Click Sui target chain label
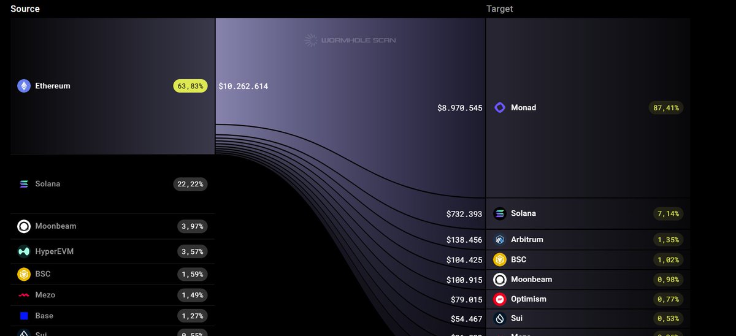 [517, 319]
